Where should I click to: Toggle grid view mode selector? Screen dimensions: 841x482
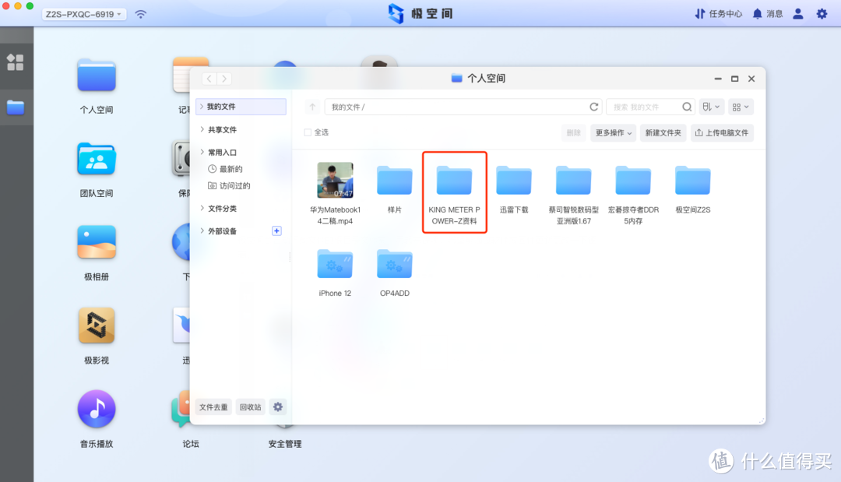(741, 106)
